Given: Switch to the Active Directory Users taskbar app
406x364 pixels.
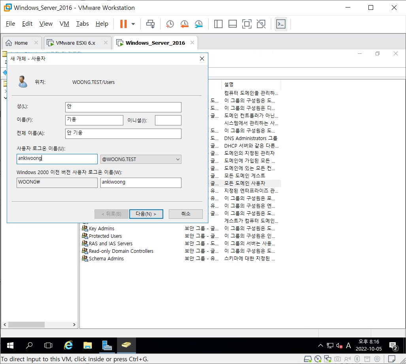Looking at the screenshot, I should click(127, 345).
